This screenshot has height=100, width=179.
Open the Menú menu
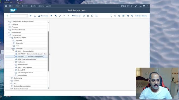(11, 6)
